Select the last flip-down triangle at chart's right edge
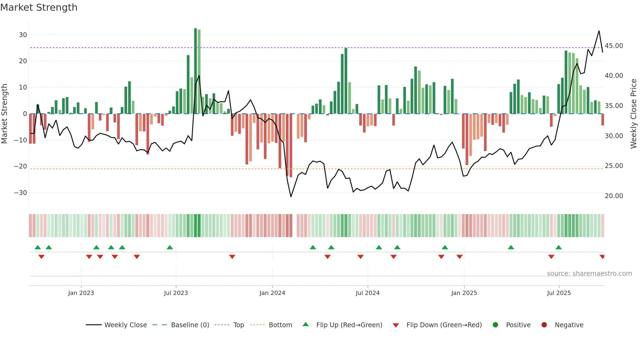This screenshot has height=360, width=641. click(602, 257)
